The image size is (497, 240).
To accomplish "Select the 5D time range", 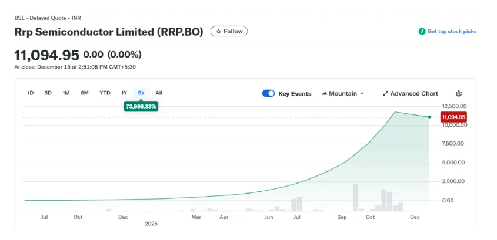I will [48, 93].
